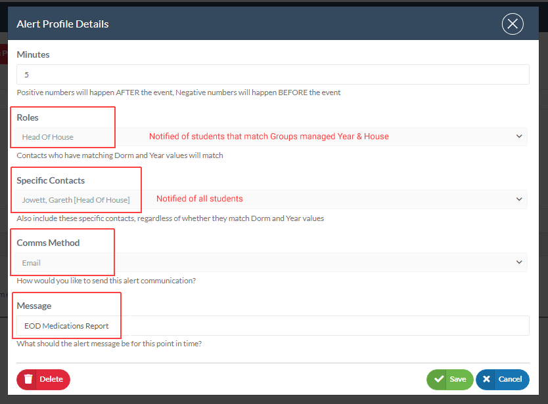The image size is (548, 404).
Task: Click the Comms Method field label
Action: [48, 243]
